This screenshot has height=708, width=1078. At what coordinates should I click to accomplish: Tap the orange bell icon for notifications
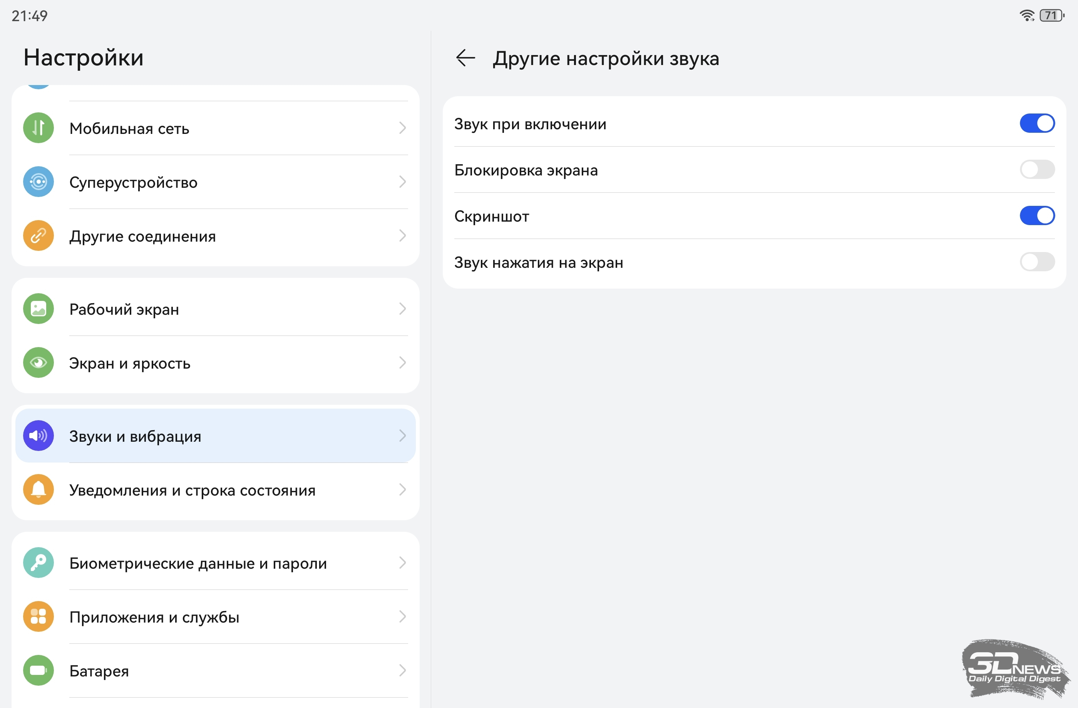click(x=38, y=490)
